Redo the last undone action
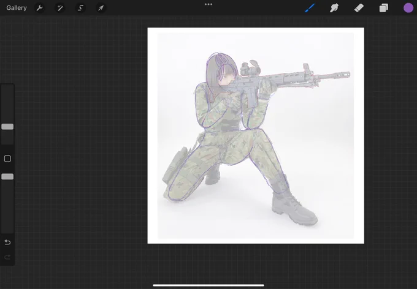Screen dimensions: 417x289 (7, 257)
